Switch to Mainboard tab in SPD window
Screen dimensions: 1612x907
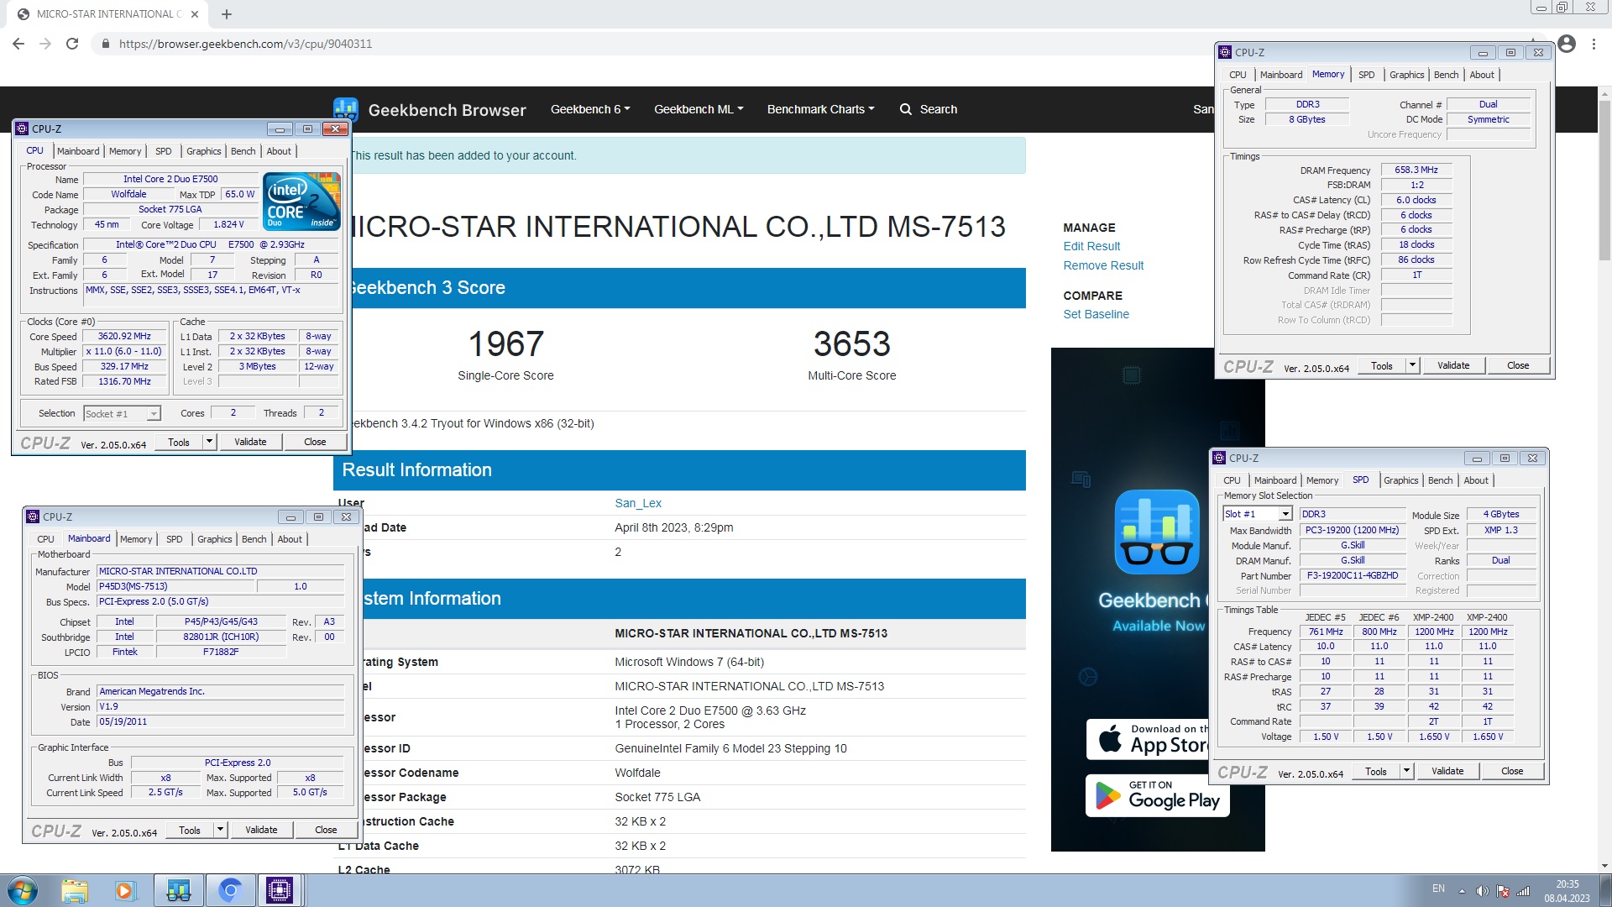pyautogui.click(x=1274, y=480)
